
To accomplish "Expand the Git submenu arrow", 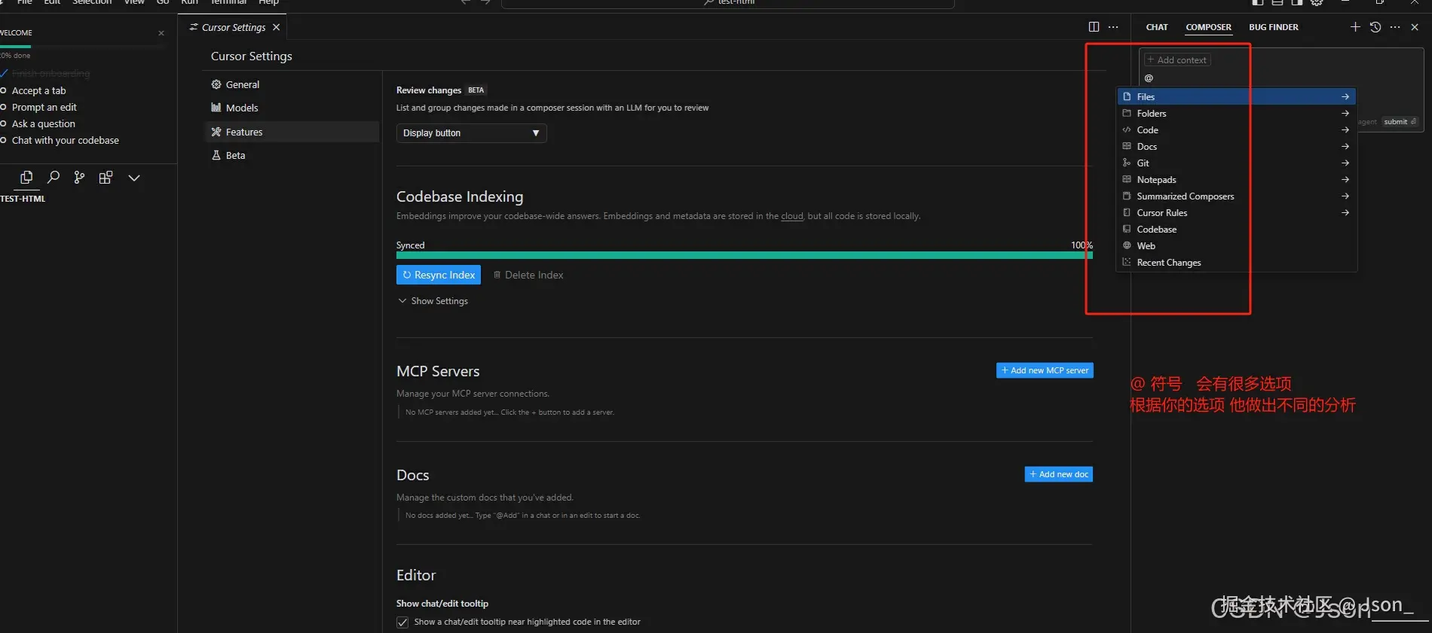I will pyautogui.click(x=1345, y=163).
